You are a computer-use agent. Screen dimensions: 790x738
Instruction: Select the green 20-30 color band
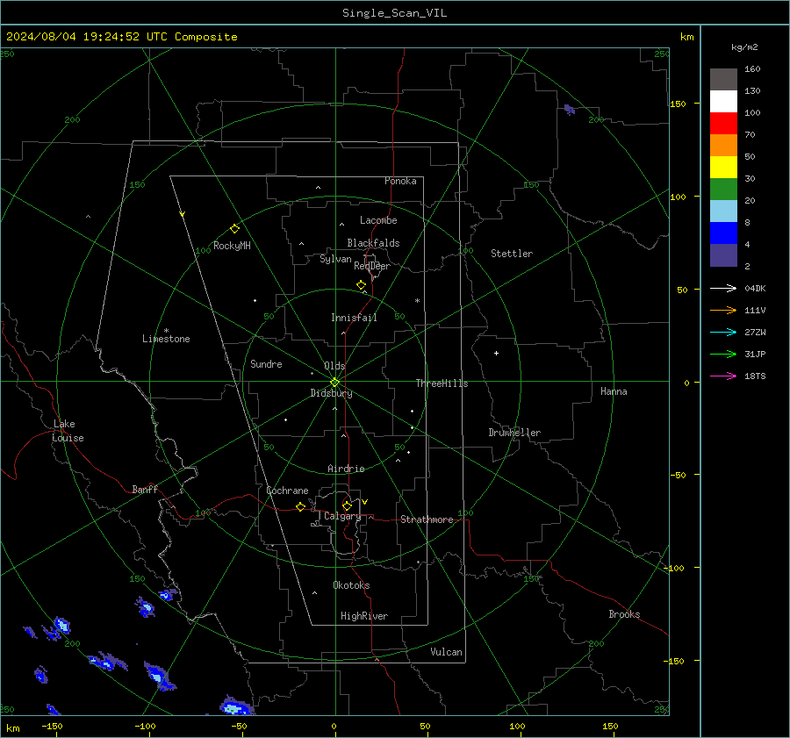(723, 190)
